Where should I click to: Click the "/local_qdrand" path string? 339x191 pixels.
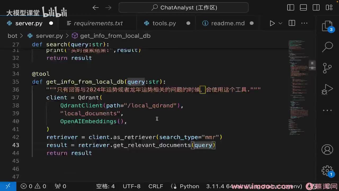[x=150, y=106]
